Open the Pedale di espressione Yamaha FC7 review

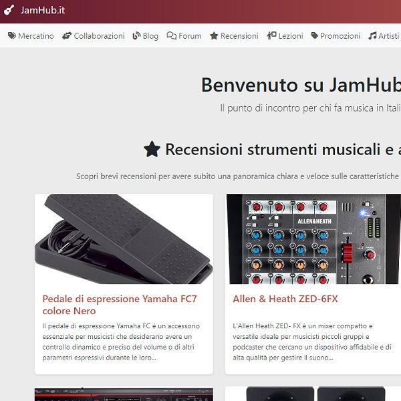click(x=120, y=305)
